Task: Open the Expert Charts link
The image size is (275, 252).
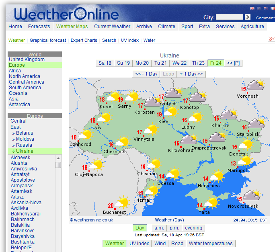Action: (84, 40)
